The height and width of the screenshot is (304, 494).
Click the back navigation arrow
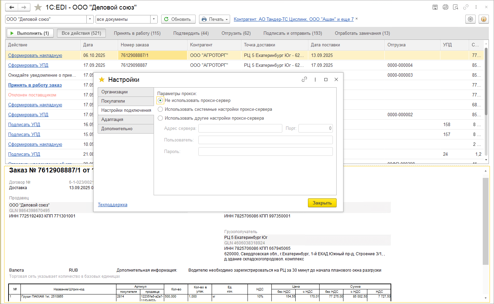[12, 7]
